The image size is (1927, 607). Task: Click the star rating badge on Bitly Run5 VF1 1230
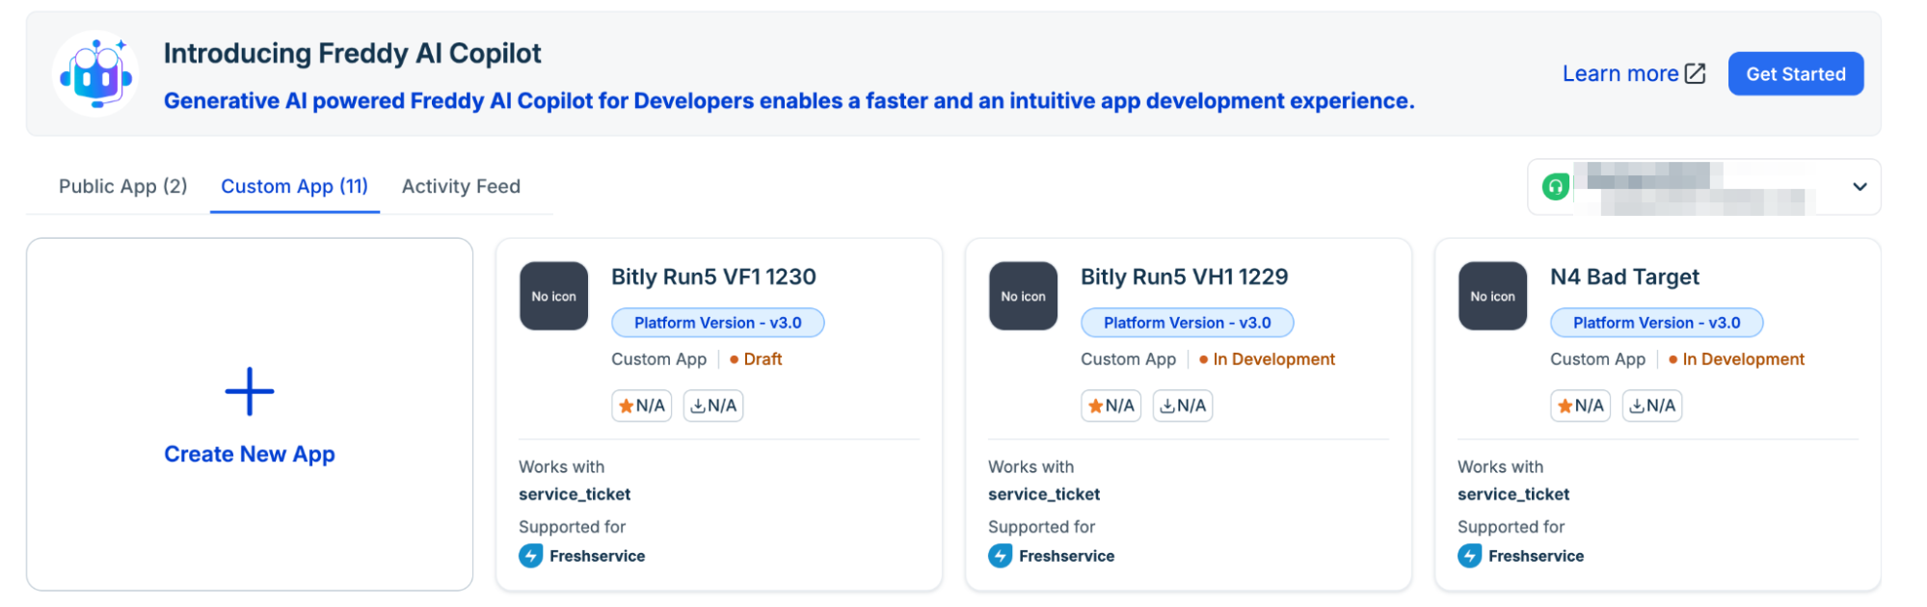(x=642, y=406)
